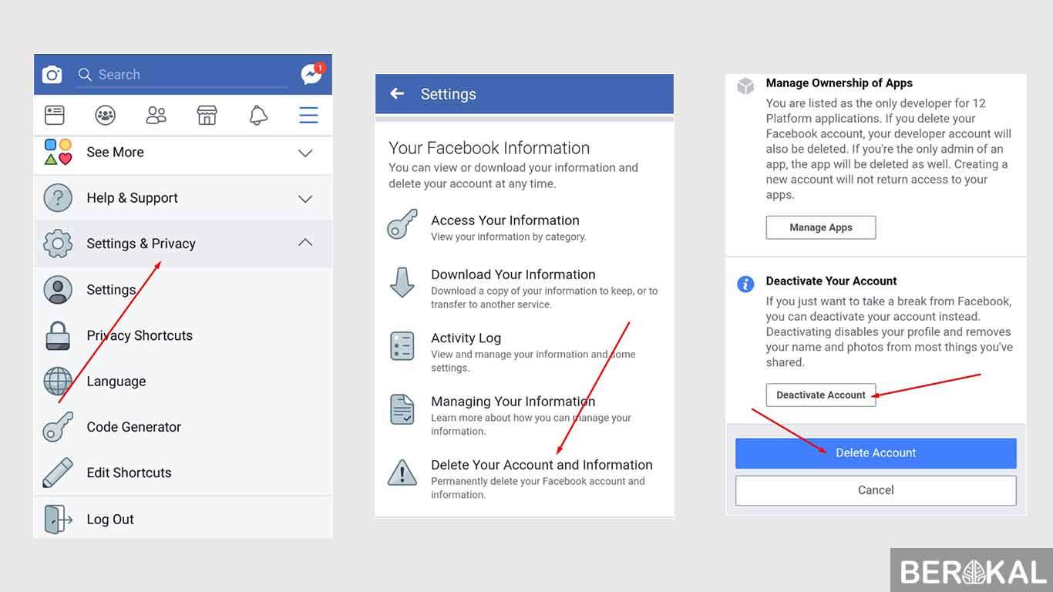Click the Your Facebook Information heading
The height and width of the screenshot is (592, 1053).
489,148
